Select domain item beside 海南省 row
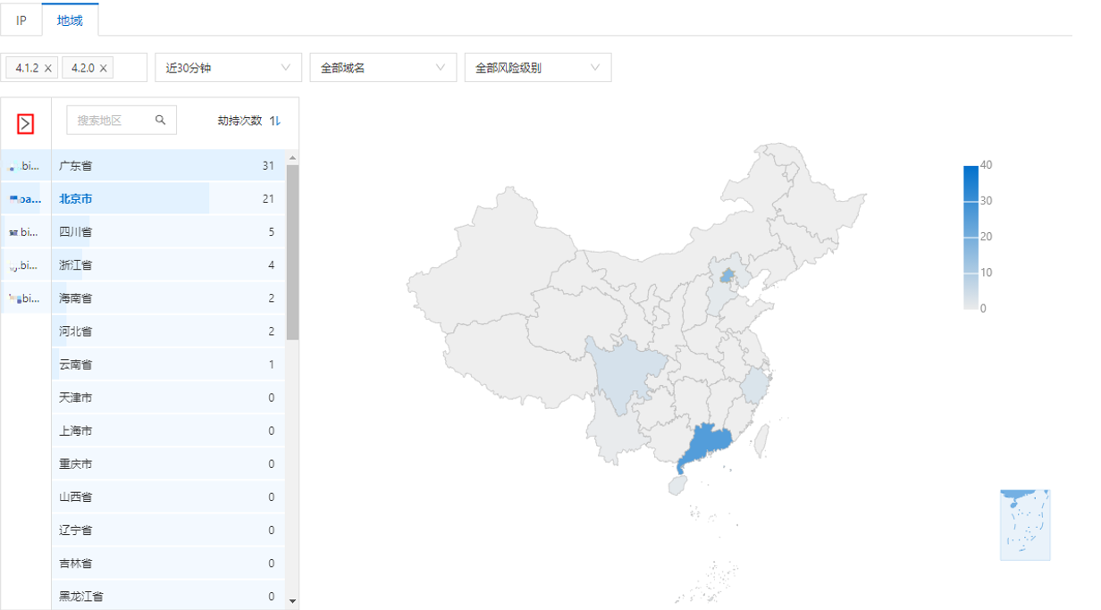 [25, 297]
